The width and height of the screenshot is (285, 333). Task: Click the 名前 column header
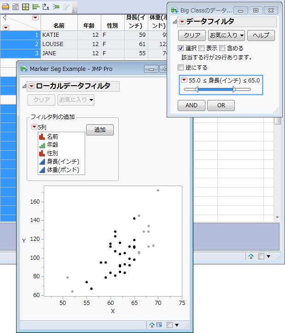click(59, 23)
